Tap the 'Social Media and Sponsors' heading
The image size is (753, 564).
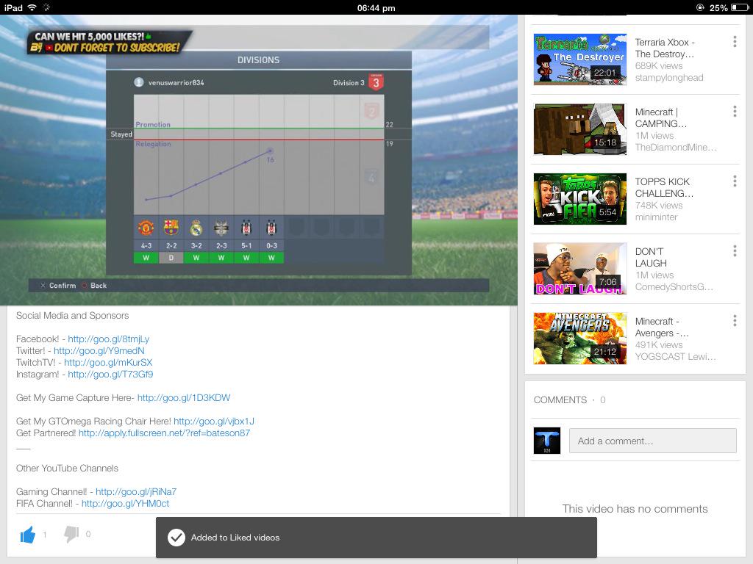tap(73, 316)
